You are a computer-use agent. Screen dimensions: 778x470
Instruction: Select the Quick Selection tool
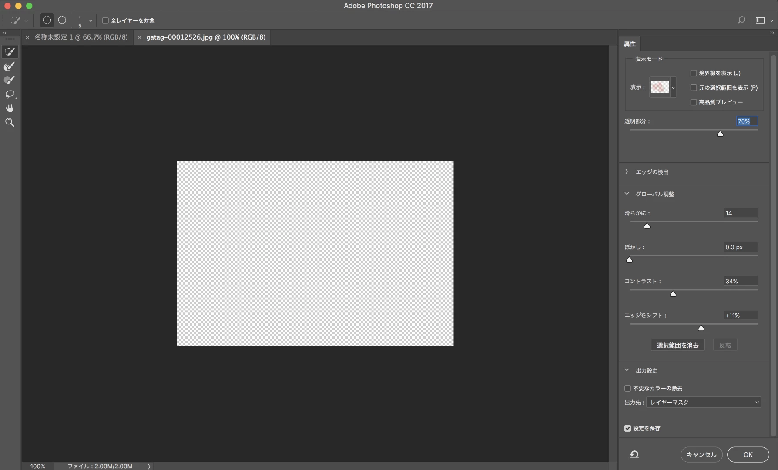click(x=10, y=52)
